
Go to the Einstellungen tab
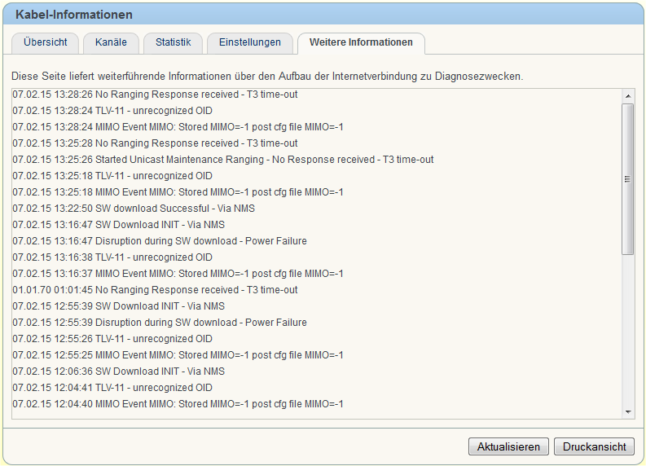coord(249,43)
